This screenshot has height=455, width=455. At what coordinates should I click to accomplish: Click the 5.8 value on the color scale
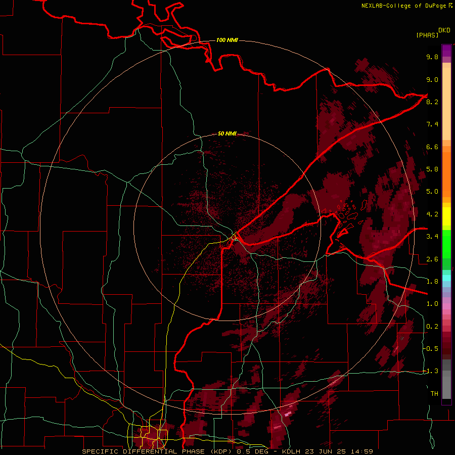[x=432, y=169]
